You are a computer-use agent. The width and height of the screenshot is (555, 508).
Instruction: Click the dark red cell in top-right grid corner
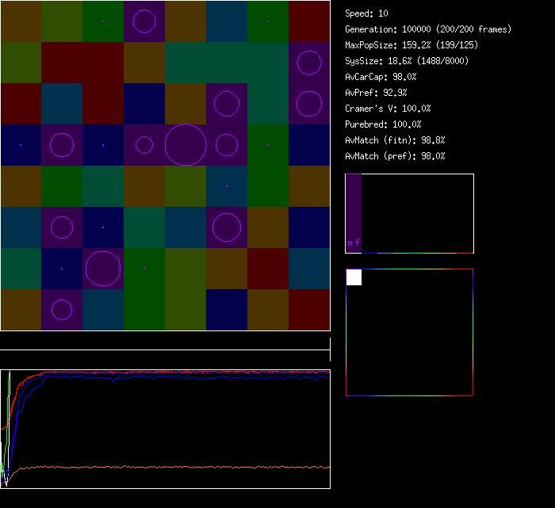point(309,21)
